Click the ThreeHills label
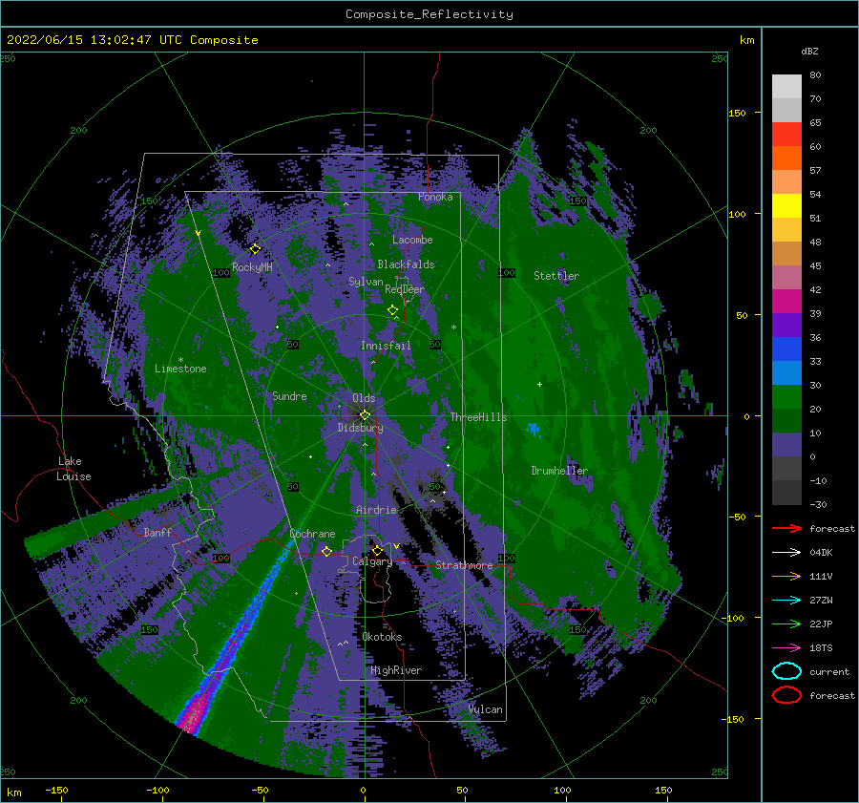The width and height of the screenshot is (859, 803). point(479,417)
